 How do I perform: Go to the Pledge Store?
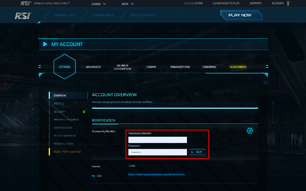click(193, 3)
